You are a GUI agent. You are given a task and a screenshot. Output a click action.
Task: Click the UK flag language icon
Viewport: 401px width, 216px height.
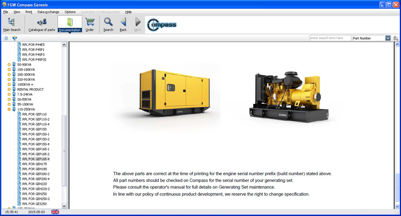coord(55,212)
